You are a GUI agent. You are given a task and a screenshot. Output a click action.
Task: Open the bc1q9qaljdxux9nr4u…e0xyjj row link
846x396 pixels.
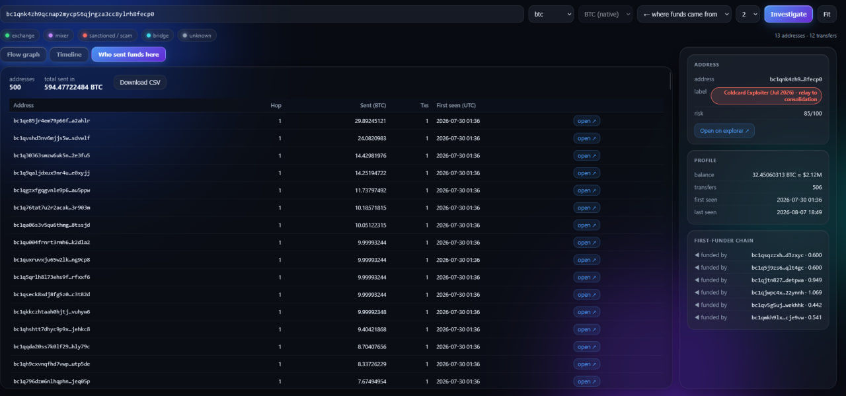click(586, 173)
